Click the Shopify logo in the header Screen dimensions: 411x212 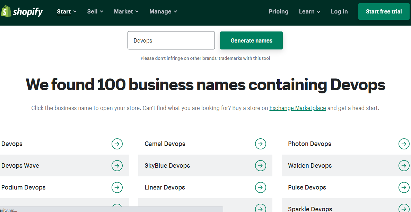tap(22, 11)
